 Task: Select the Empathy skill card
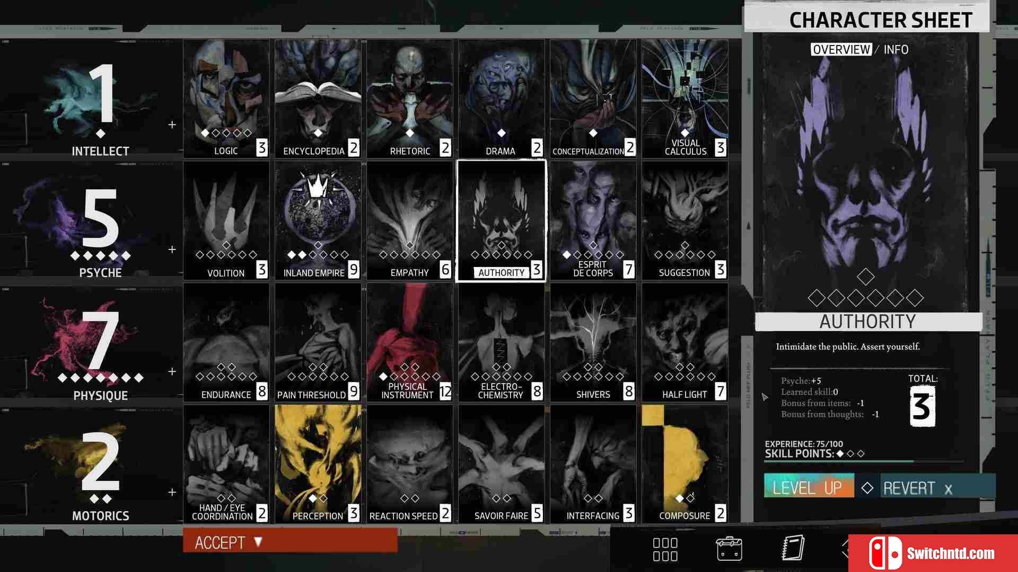pos(410,220)
